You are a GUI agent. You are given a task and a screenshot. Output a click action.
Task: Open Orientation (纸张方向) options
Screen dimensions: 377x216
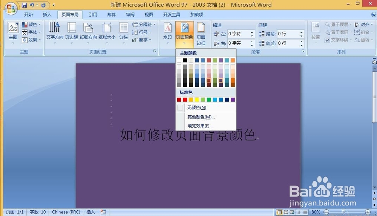tap(88, 33)
